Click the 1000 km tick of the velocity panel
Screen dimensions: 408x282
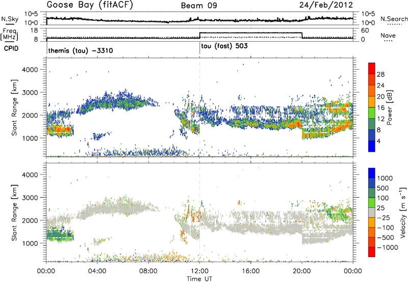coord(30,243)
